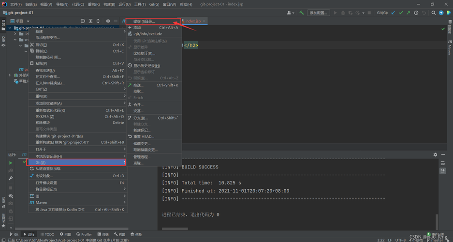Open Git history clock icon in toolbar
This screenshot has width=453, height=242.
[x=416, y=13]
